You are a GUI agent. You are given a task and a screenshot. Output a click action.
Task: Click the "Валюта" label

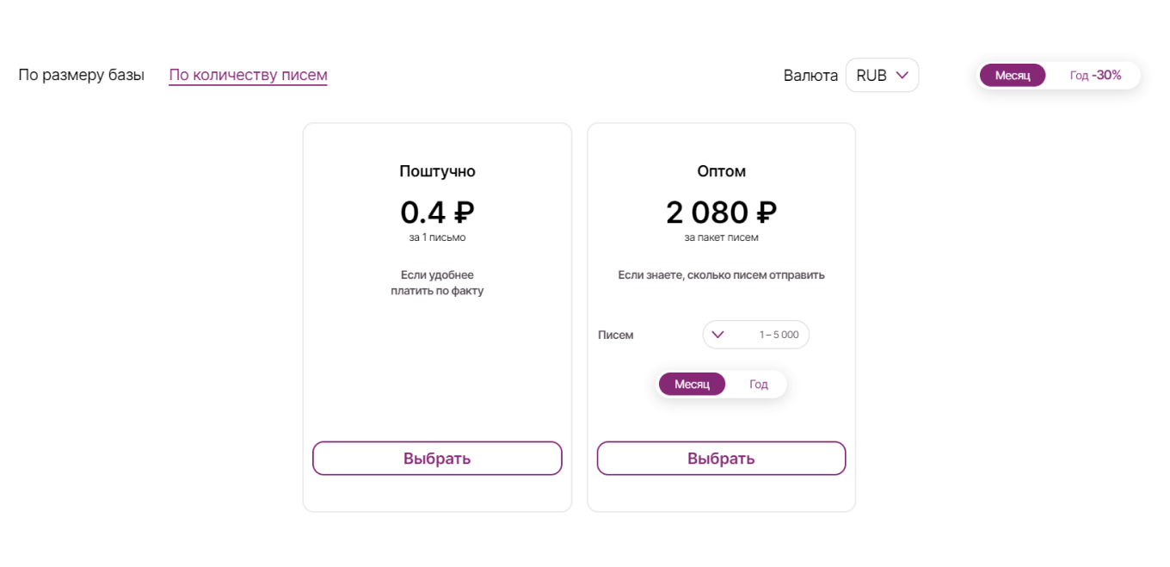pos(810,76)
